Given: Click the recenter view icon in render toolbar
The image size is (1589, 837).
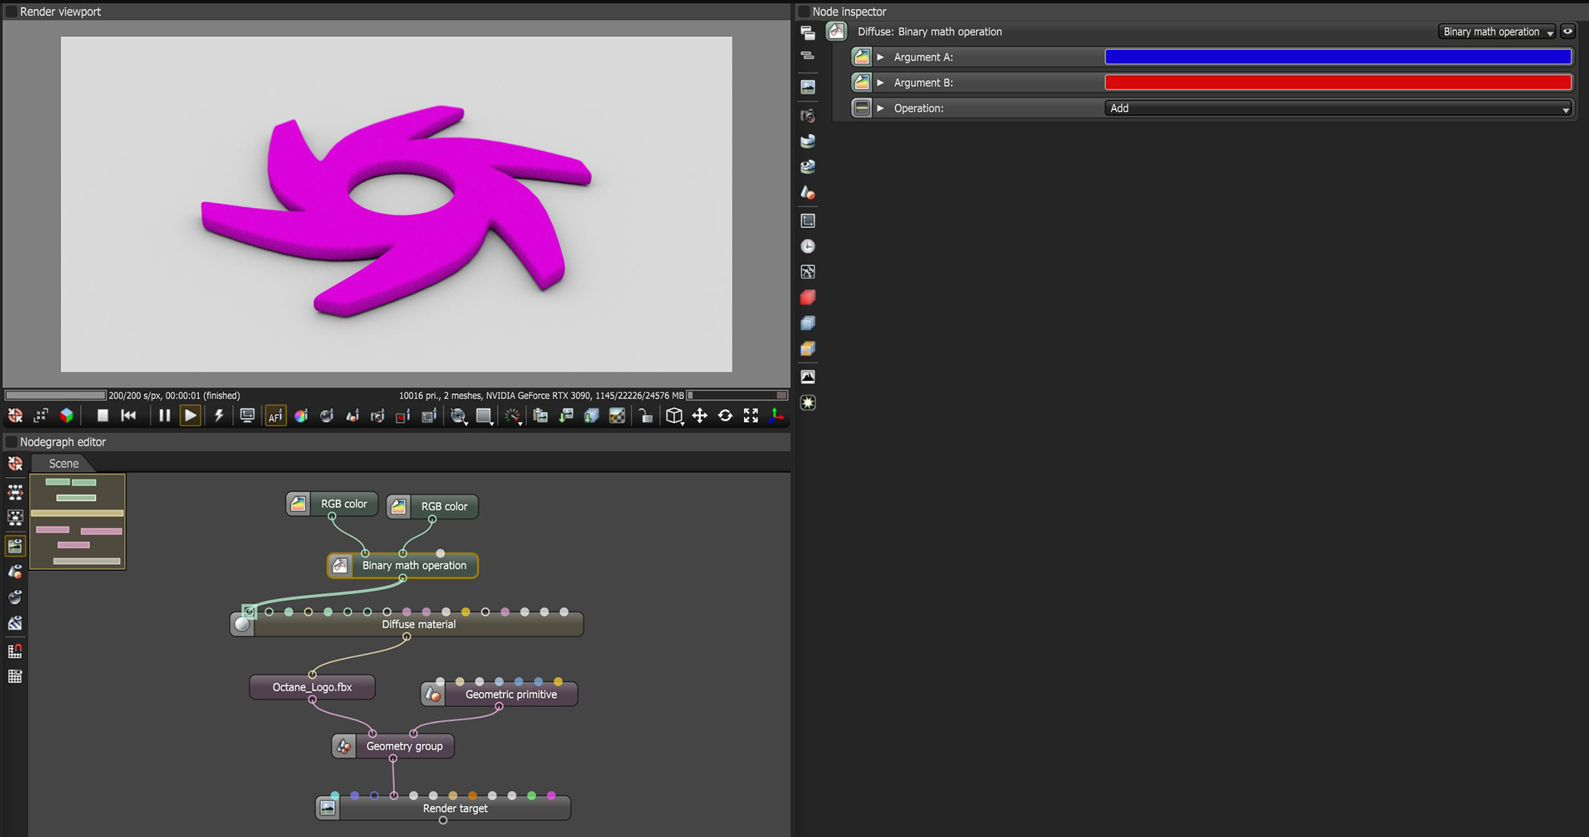Looking at the screenshot, I should 15,416.
